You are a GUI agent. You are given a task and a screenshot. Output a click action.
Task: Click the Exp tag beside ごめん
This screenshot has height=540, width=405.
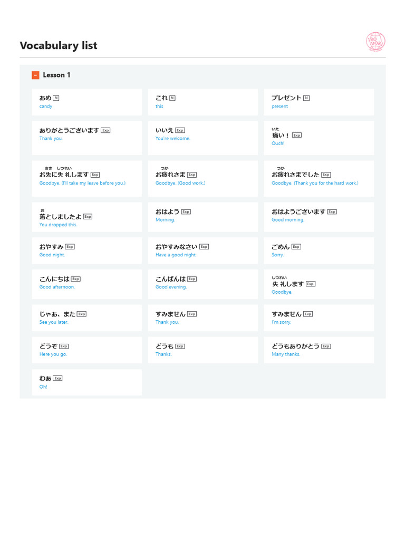pyautogui.click(x=296, y=247)
